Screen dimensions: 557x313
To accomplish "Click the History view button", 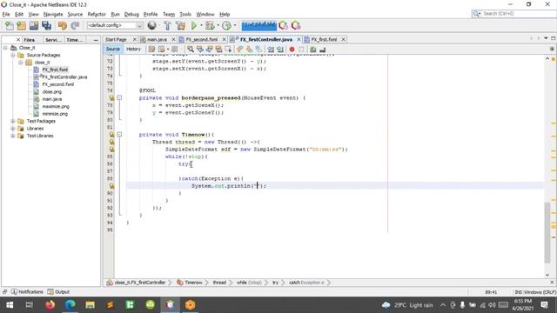I will click(x=133, y=49).
